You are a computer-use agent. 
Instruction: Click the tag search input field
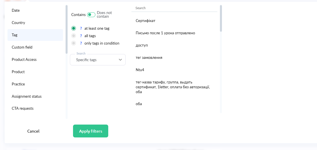pyautogui.click(x=174, y=8)
